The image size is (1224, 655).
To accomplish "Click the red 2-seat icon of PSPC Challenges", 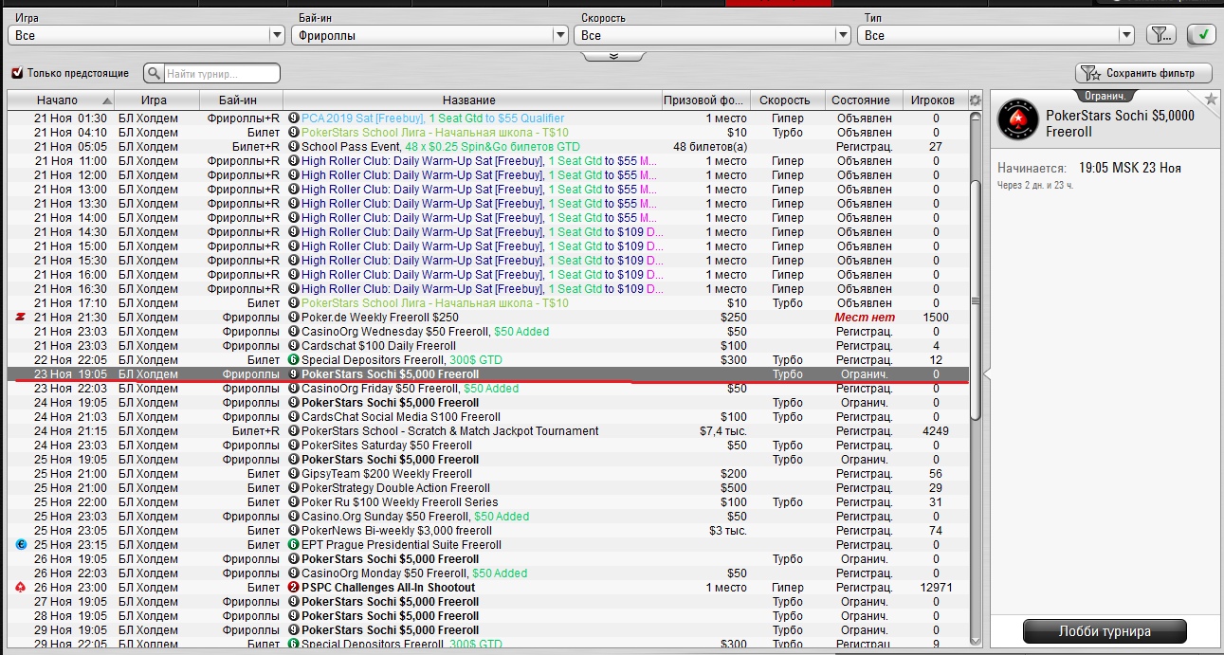I will tap(294, 588).
